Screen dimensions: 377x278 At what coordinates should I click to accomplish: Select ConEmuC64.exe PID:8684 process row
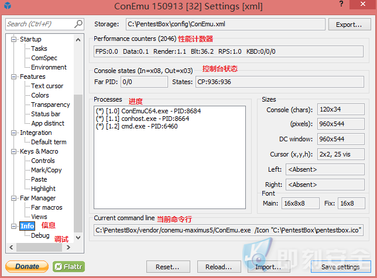(x=148, y=111)
